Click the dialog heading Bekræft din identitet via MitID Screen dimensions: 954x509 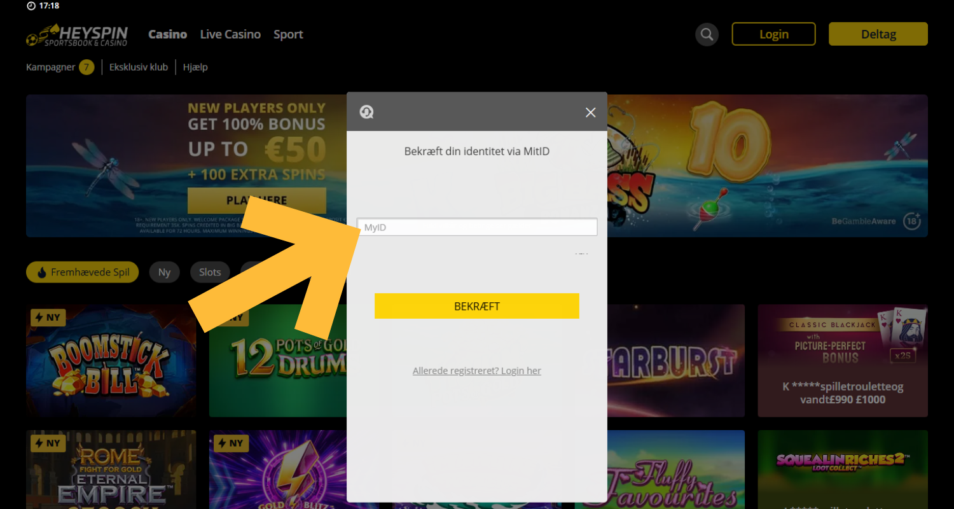(x=477, y=151)
